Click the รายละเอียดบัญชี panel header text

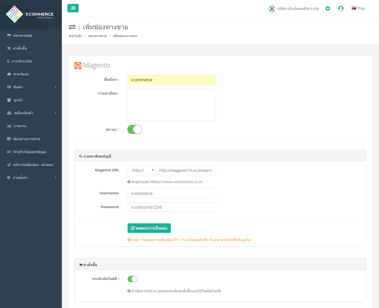pyautogui.click(x=97, y=156)
